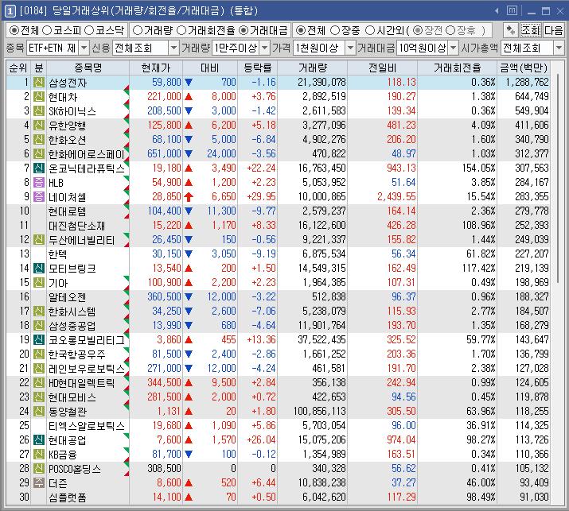Viewport: 569px width, 511px height.
Task: Open the 신용 전체조회 dropdown
Action: point(173,48)
